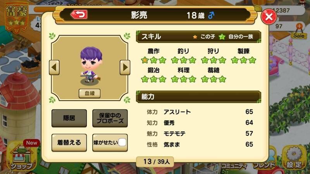Toggle the 嫁がせたい checkbox
Image resolution: width=310 pixels, height=174 pixels.
[x=122, y=142]
